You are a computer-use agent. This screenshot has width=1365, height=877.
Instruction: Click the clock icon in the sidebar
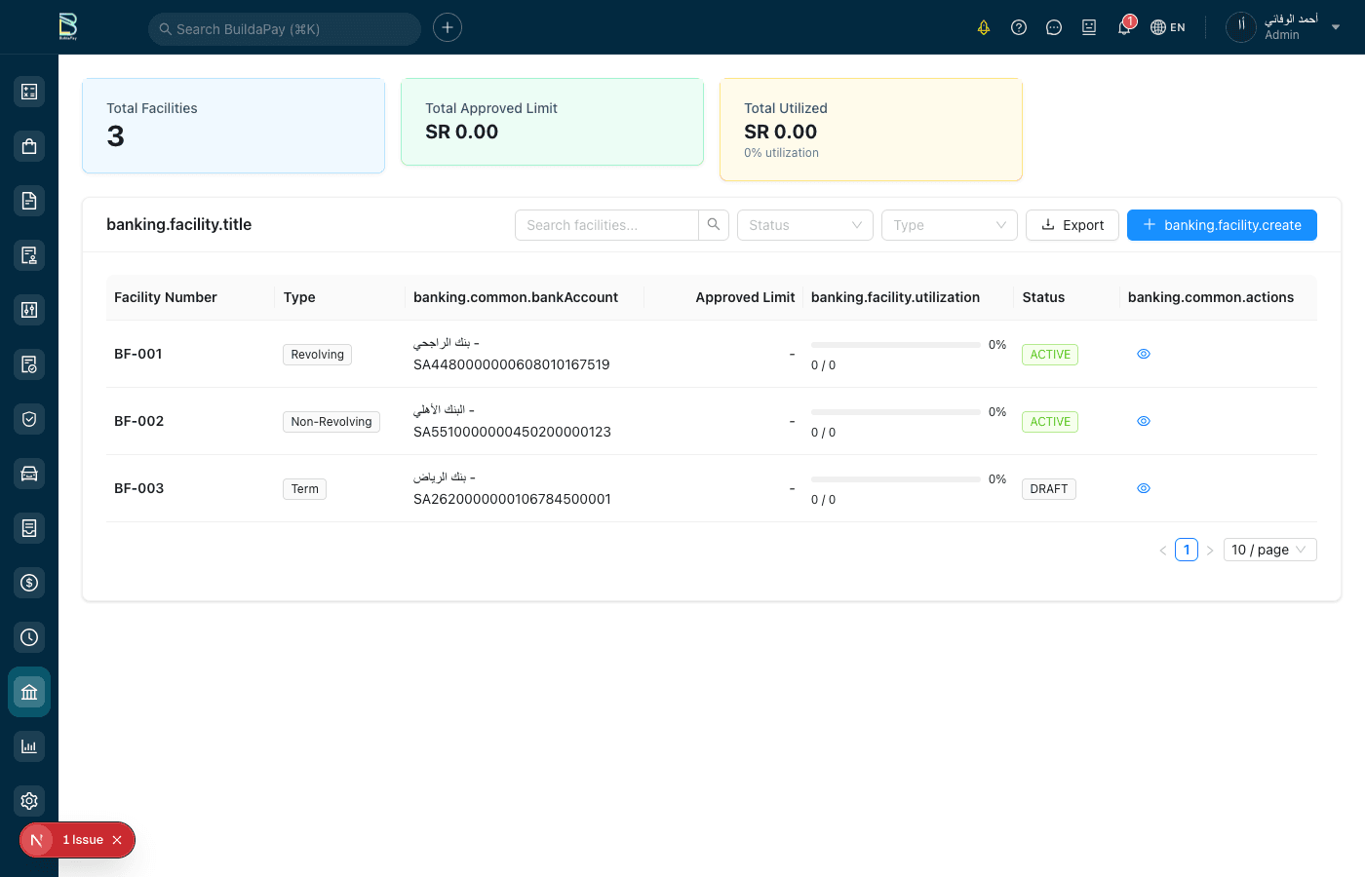[x=29, y=637]
